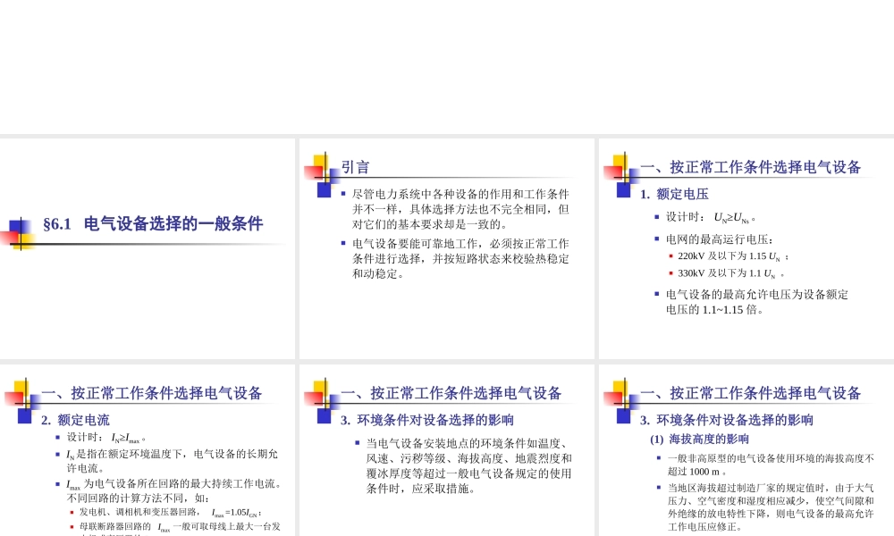The width and height of the screenshot is (894, 536).
Task: Select the blue square icon on §6.1 slide
Action: coord(14,224)
